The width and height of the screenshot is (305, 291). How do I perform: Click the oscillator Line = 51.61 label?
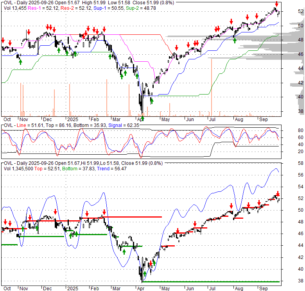coord(30,125)
